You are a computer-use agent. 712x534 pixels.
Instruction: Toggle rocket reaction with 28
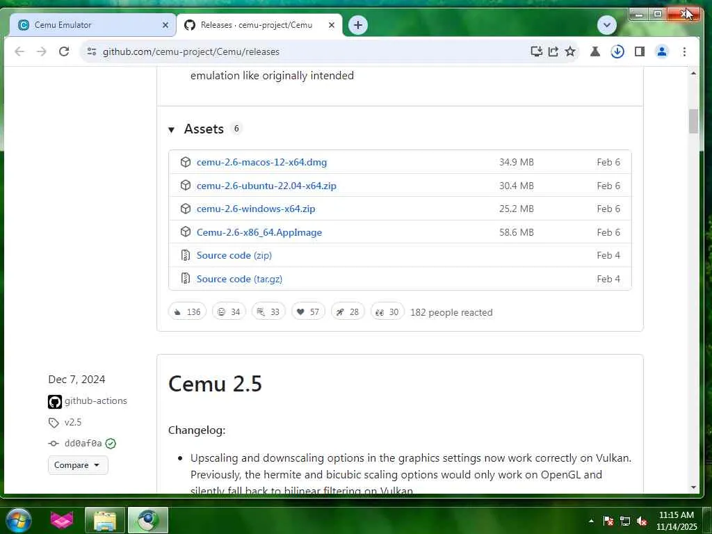pyautogui.click(x=348, y=311)
